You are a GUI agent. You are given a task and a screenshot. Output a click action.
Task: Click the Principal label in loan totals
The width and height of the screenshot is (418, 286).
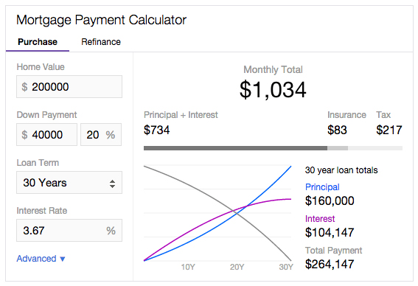[322, 187]
